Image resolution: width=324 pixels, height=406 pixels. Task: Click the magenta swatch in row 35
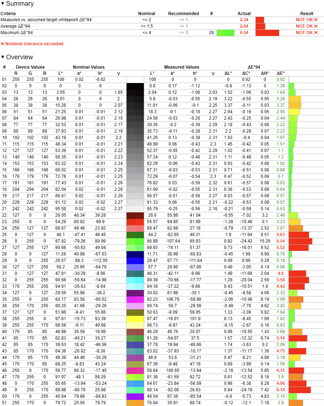pyautogui.click(x=135, y=299)
